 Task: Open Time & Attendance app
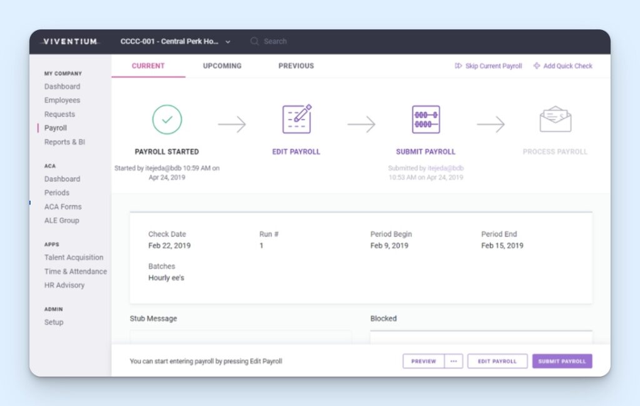click(x=76, y=272)
